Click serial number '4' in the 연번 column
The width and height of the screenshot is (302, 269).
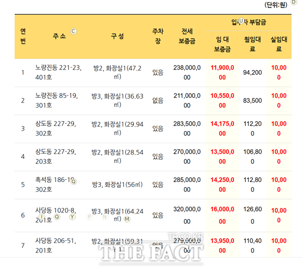pos(23,156)
